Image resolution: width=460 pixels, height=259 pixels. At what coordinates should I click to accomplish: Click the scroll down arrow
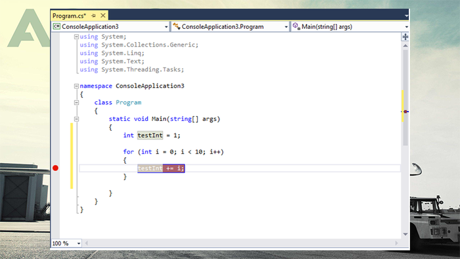405,234
